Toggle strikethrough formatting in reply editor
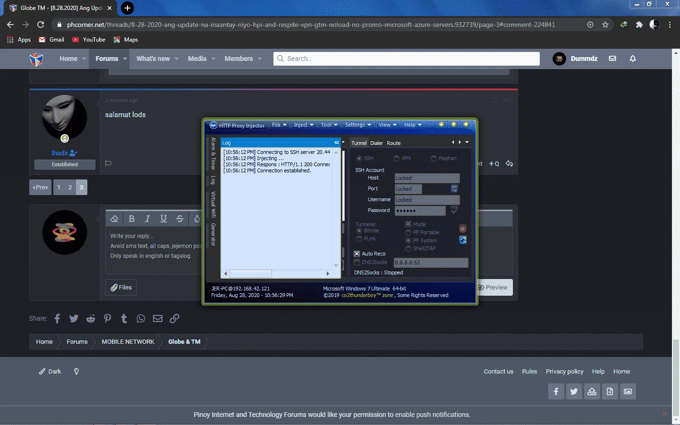The height and width of the screenshot is (425, 680). (x=179, y=219)
